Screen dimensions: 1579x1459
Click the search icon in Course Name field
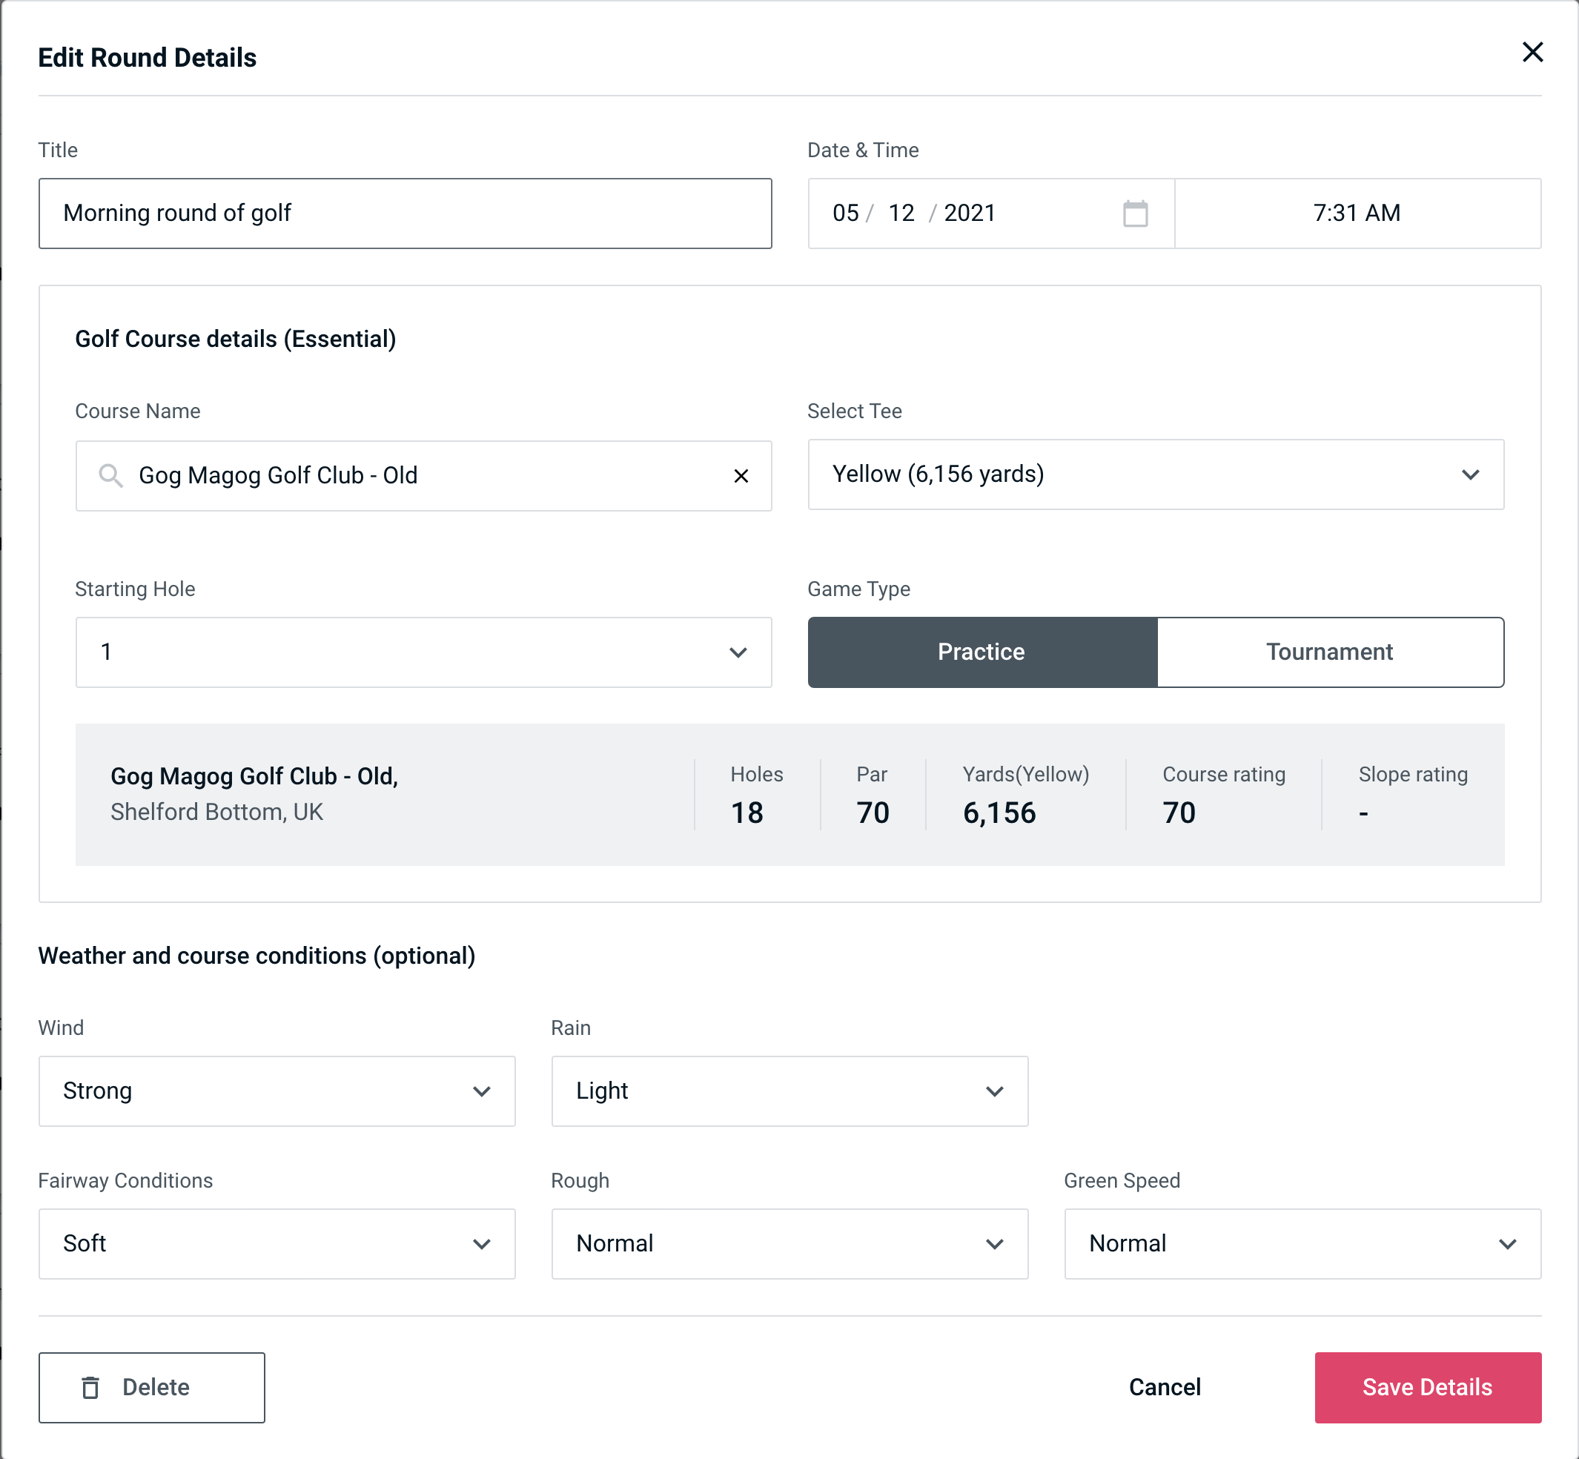(111, 474)
